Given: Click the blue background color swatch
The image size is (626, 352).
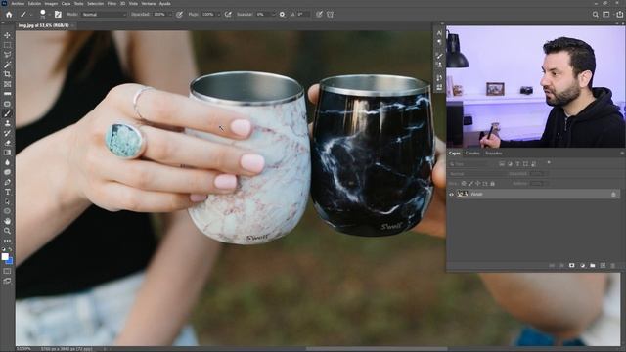Looking at the screenshot, I should click(x=10, y=261).
